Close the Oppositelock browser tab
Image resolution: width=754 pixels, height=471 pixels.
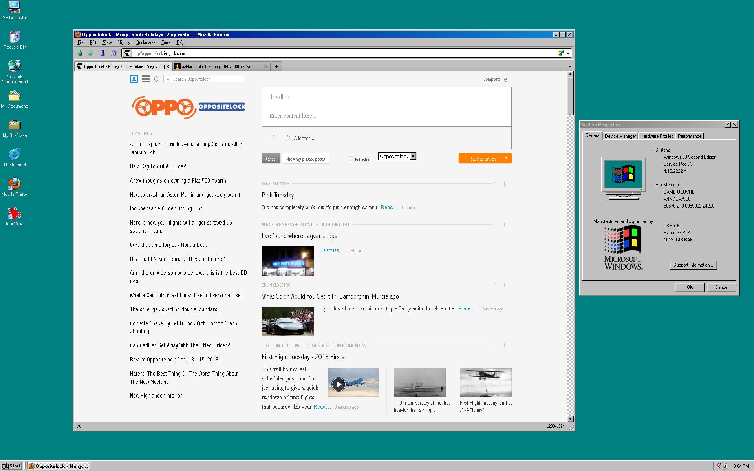pos(168,66)
